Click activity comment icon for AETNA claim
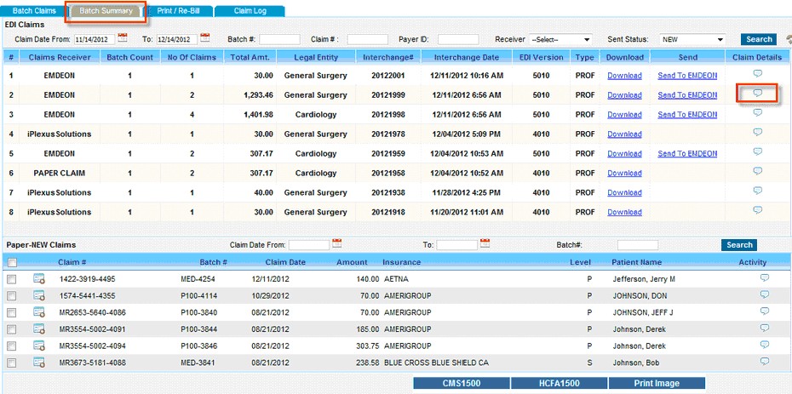The image size is (792, 394). [764, 277]
